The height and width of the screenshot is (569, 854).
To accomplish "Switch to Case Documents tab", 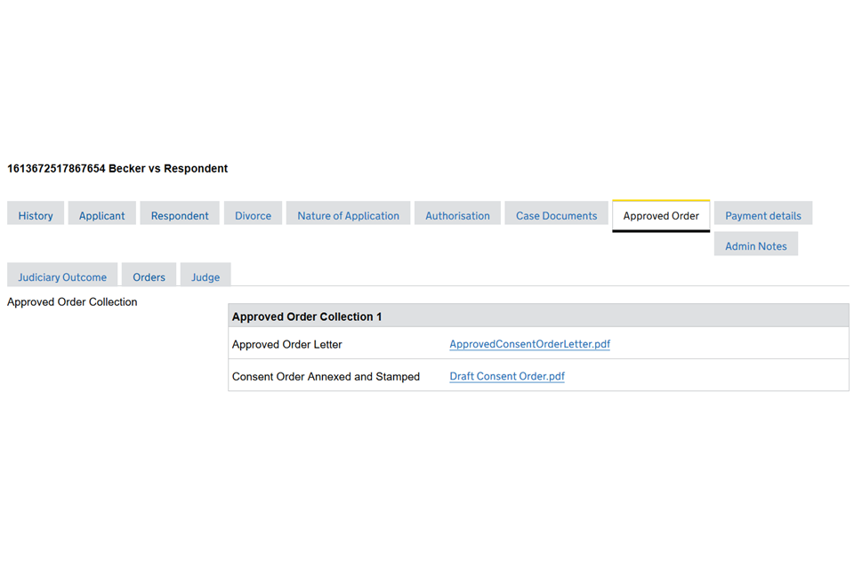I will tap(556, 215).
